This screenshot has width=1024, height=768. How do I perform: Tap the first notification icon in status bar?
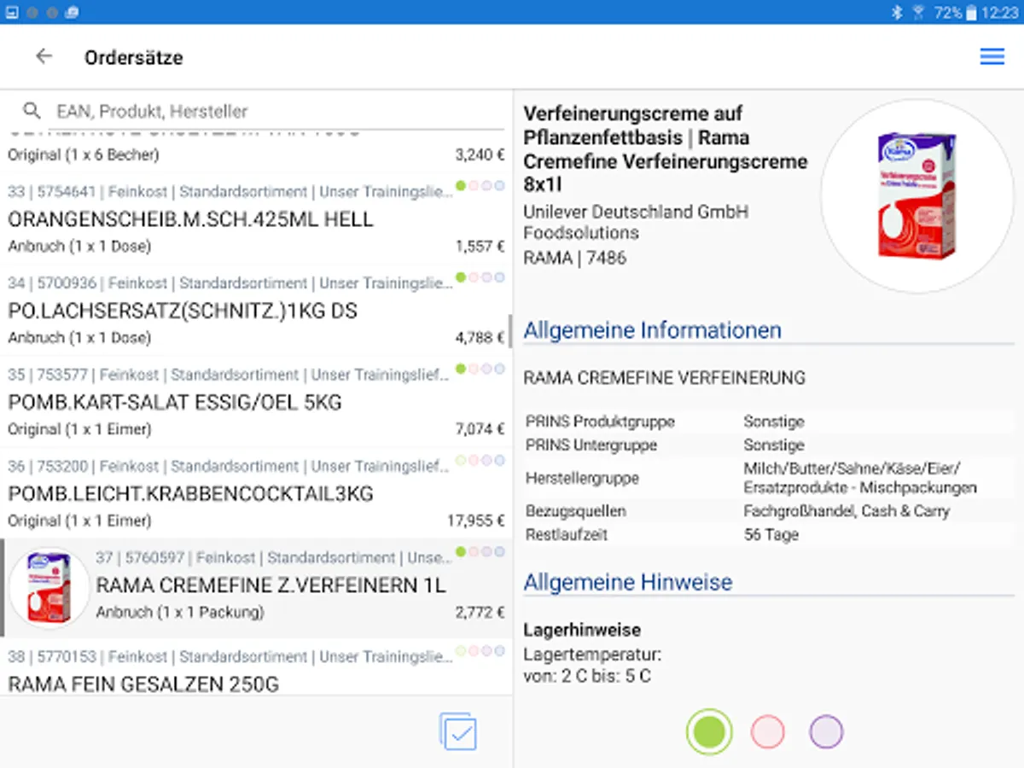[x=12, y=12]
